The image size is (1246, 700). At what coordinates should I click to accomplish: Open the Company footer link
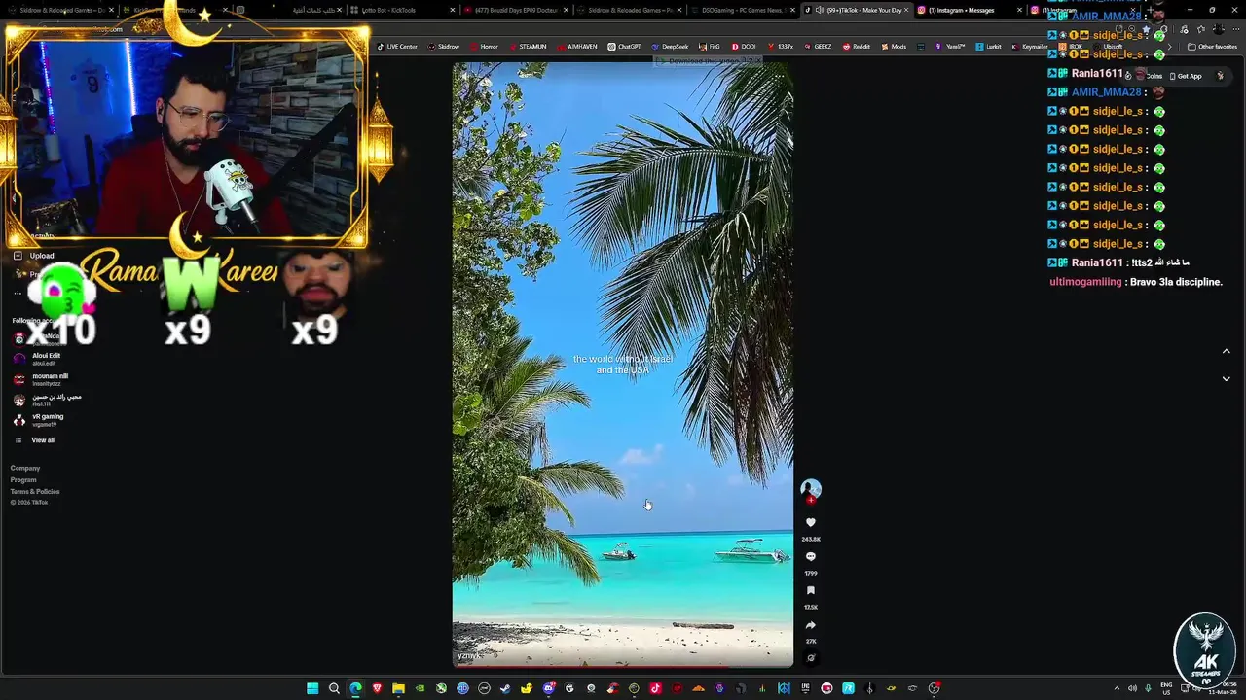click(x=25, y=469)
